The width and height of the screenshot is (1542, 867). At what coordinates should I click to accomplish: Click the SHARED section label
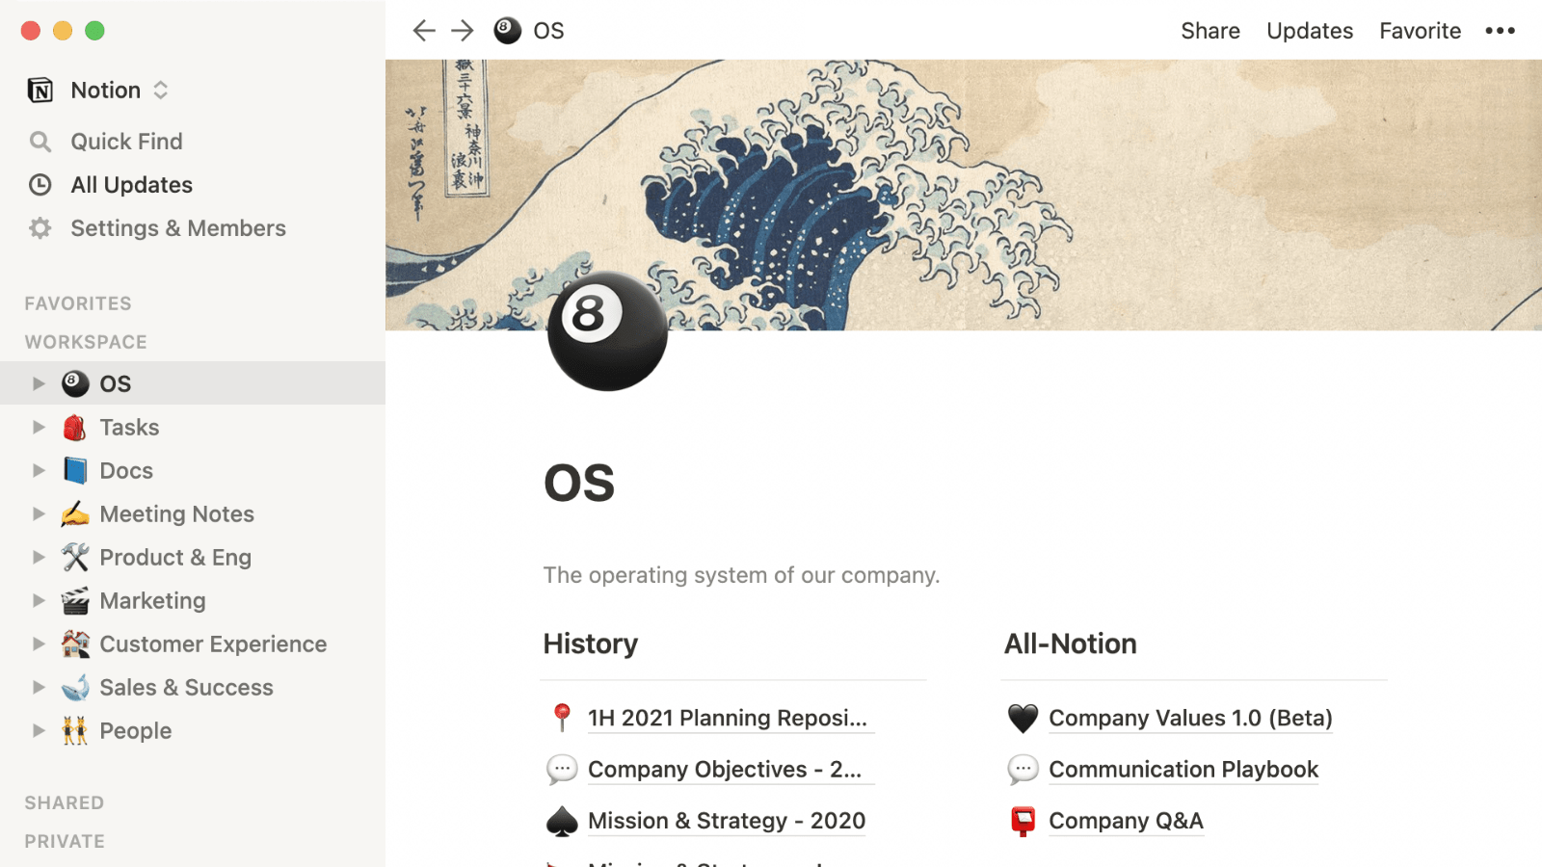point(65,802)
